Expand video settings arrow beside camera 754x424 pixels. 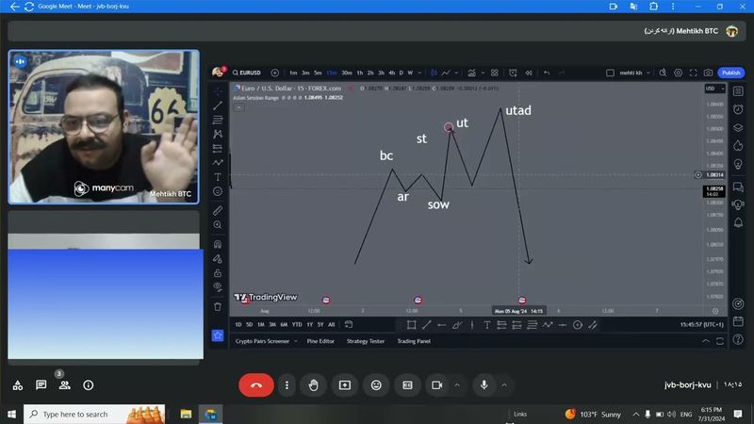458,384
